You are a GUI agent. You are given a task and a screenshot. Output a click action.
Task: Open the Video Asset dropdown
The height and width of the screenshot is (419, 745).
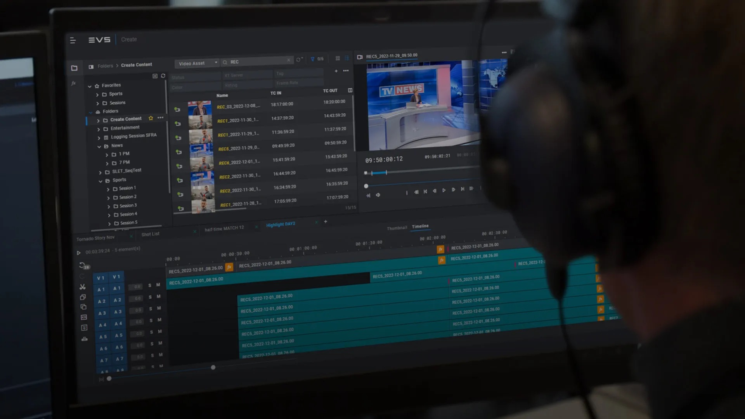197,63
